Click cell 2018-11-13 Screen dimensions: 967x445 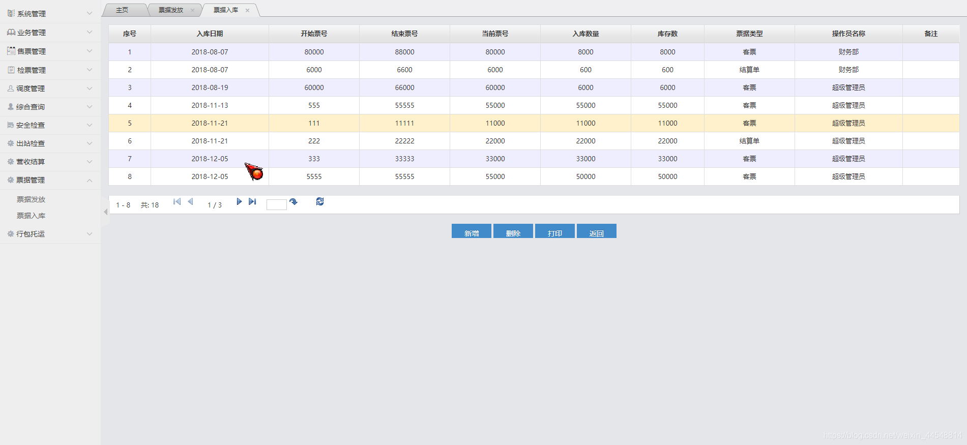click(210, 105)
